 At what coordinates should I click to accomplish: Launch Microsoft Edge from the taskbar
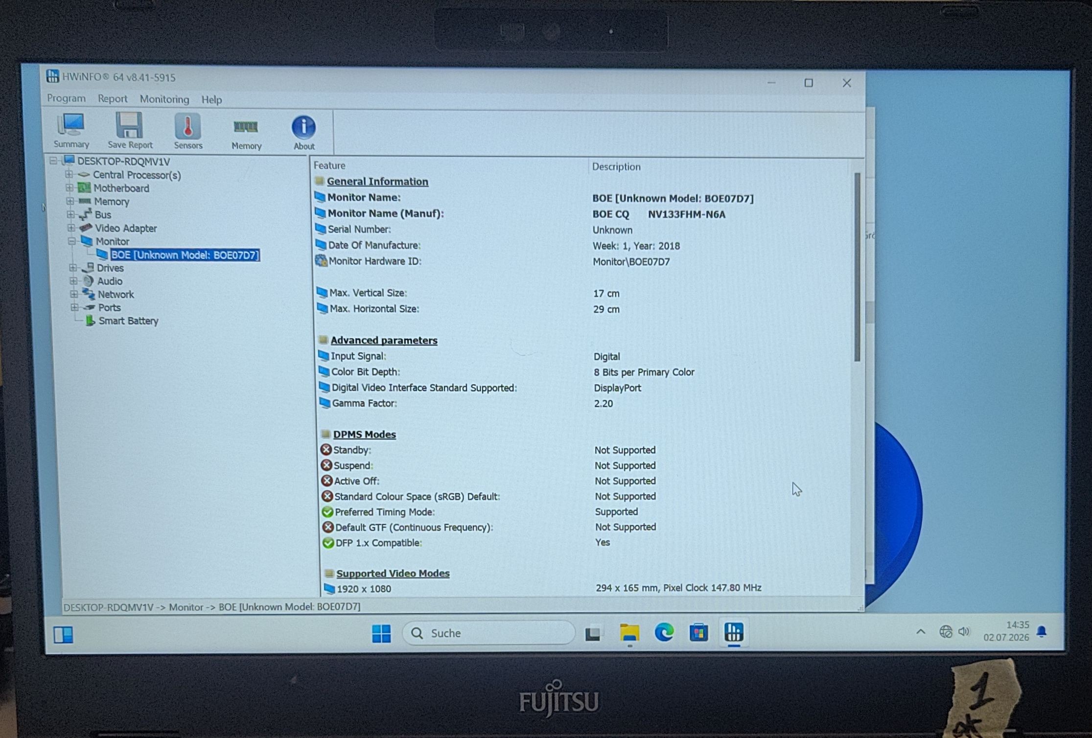click(x=664, y=632)
